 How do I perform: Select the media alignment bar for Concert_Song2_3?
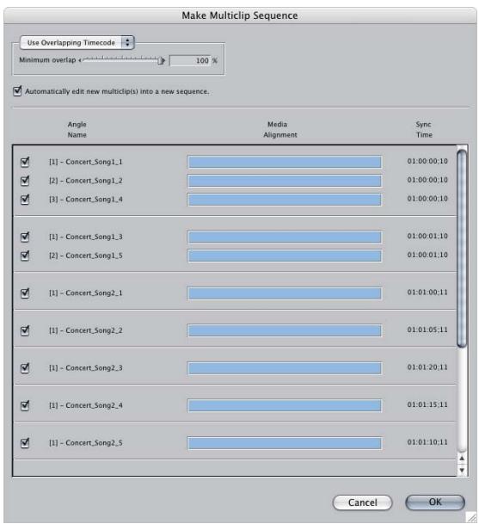coord(285,368)
